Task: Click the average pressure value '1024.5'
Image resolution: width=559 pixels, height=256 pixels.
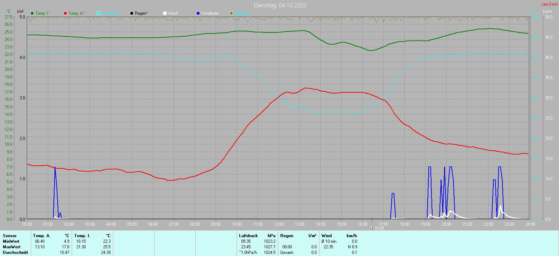Action: click(270, 253)
